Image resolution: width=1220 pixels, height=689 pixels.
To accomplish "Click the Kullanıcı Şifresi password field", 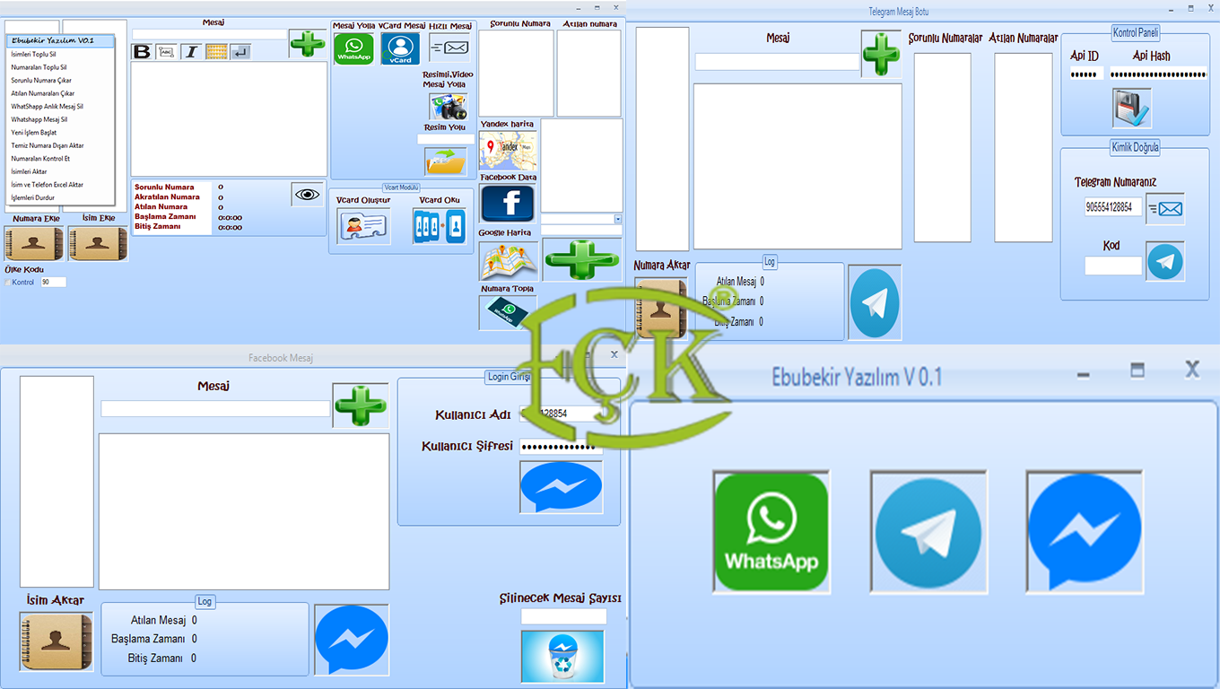I will pos(562,446).
